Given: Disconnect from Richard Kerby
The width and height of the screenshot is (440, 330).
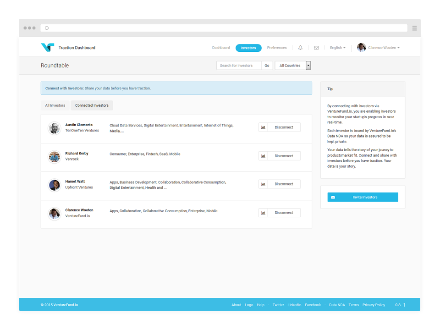Looking at the screenshot, I should point(284,156).
